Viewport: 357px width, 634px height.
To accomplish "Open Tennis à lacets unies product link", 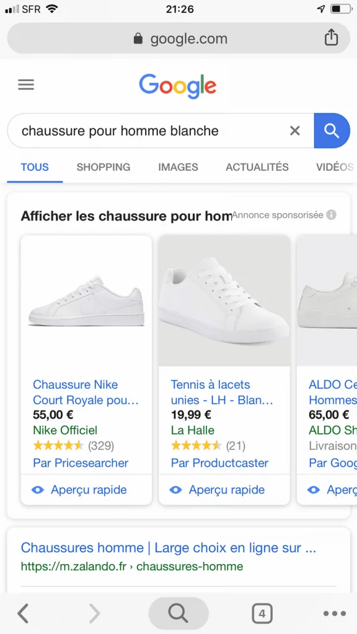I will [222, 392].
